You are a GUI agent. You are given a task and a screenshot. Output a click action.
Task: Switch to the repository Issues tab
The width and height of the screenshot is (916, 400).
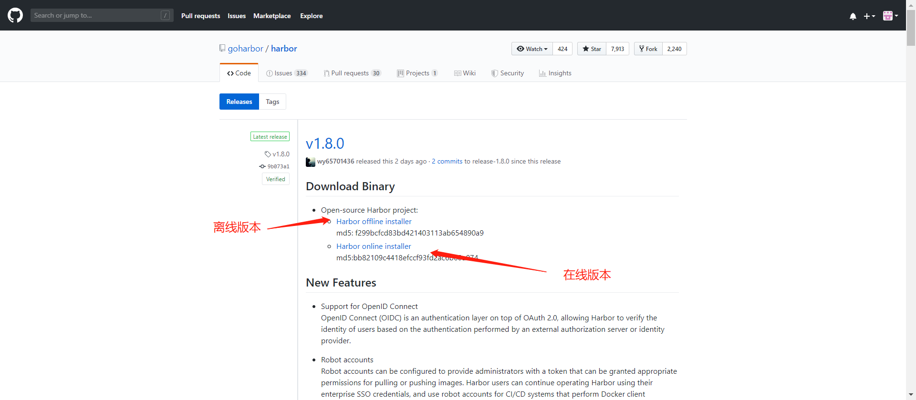[x=287, y=73]
